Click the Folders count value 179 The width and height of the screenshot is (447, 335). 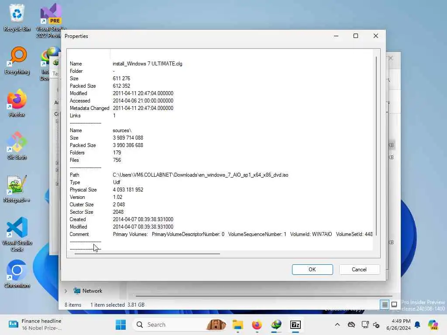pos(117,153)
